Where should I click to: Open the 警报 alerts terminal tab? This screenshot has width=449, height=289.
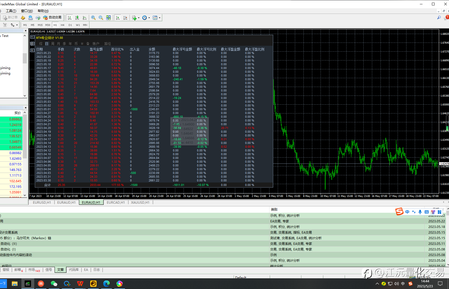coord(6,270)
